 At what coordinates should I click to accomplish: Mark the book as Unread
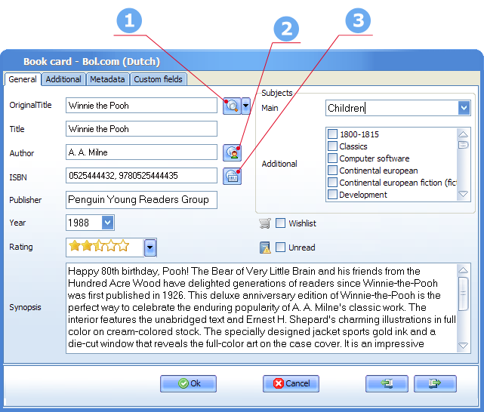tap(280, 247)
